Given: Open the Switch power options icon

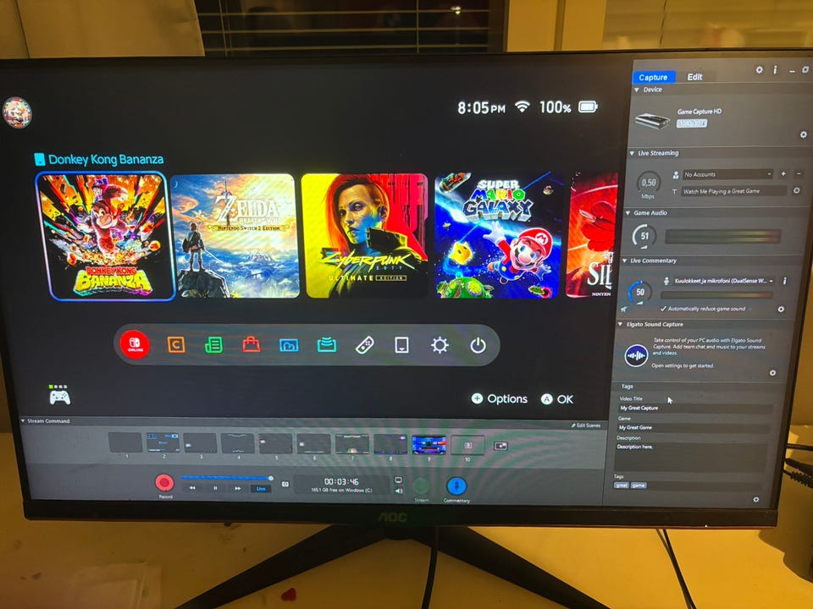Looking at the screenshot, I should click(478, 345).
